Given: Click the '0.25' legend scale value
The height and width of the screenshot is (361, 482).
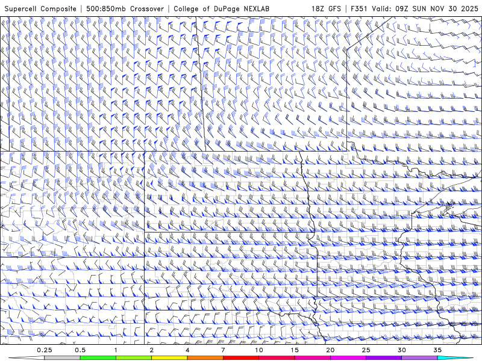Looking at the screenshot, I should tap(44, 350).
